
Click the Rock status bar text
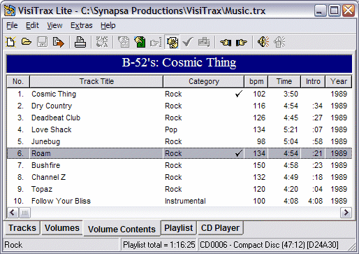point(13,245)
